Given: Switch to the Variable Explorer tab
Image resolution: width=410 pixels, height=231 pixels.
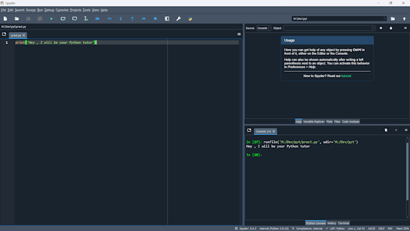Looking at the screenshot, I should (314, 121).
